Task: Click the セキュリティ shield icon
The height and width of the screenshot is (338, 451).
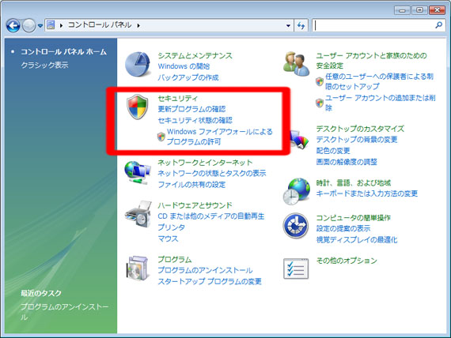Action: pos(138,107)
